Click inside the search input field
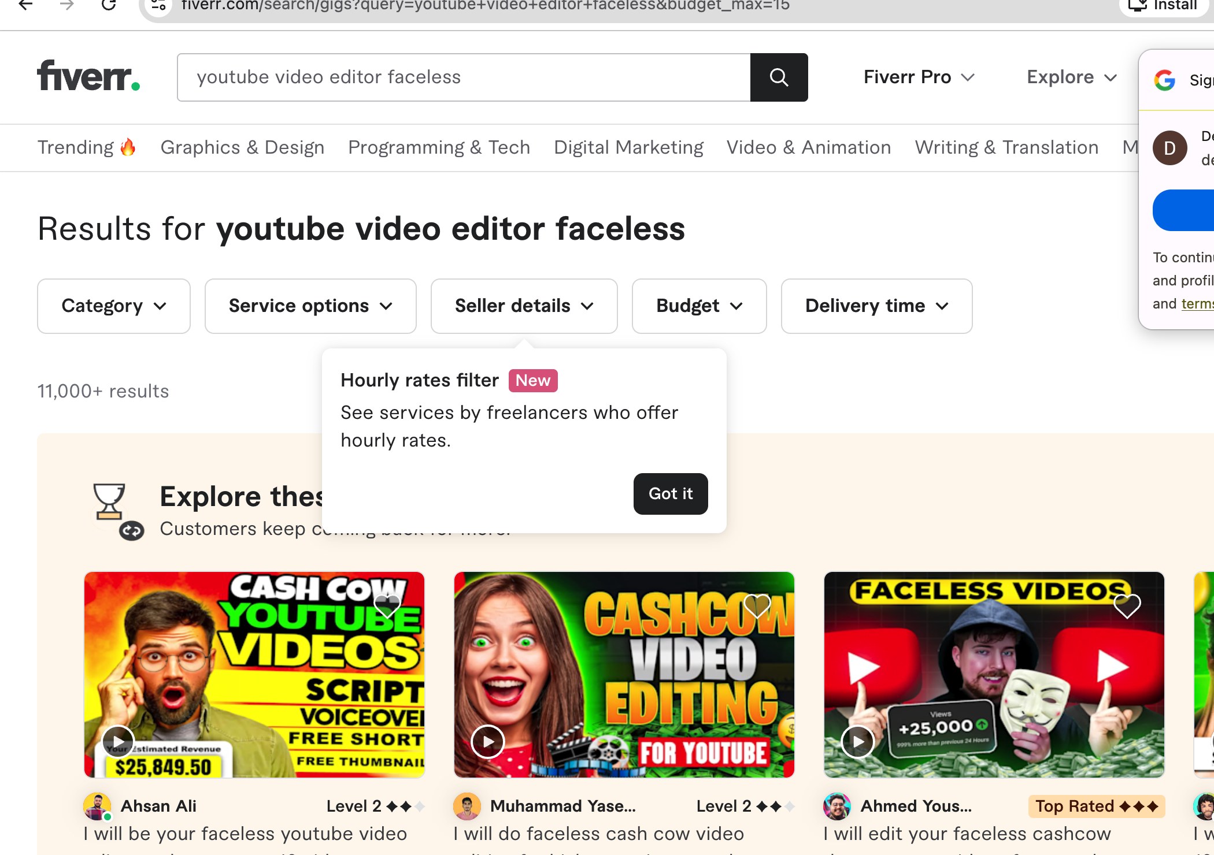Viewport: 1214px width, 855px height. point(461,77)
